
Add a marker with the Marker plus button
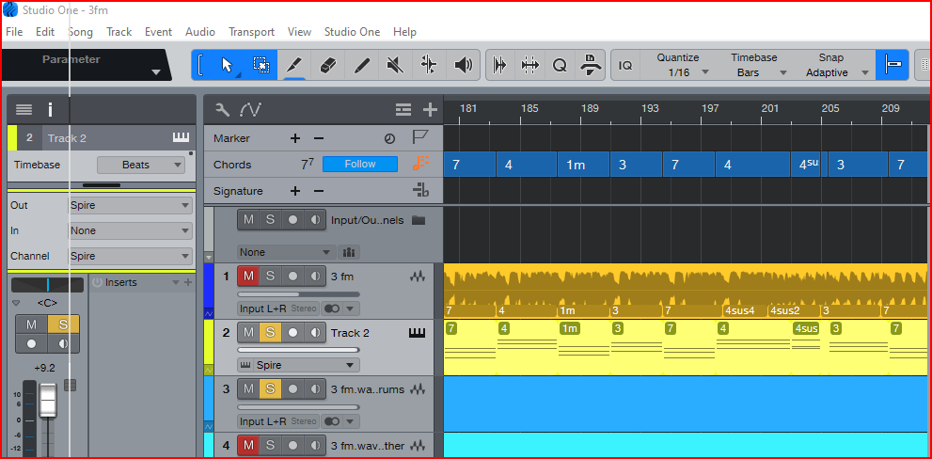[295, 138]
